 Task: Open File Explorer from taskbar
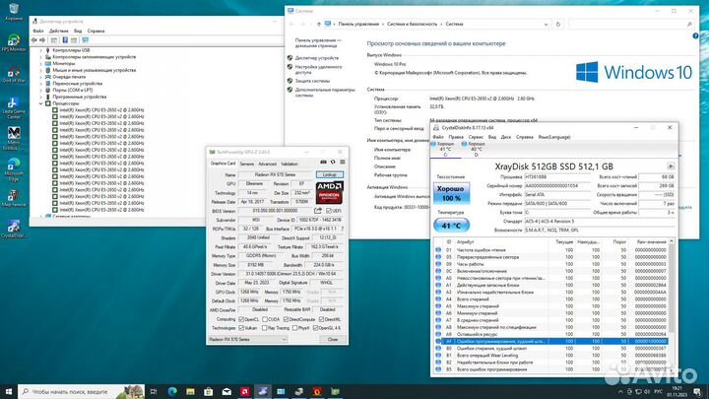point(190,391)
